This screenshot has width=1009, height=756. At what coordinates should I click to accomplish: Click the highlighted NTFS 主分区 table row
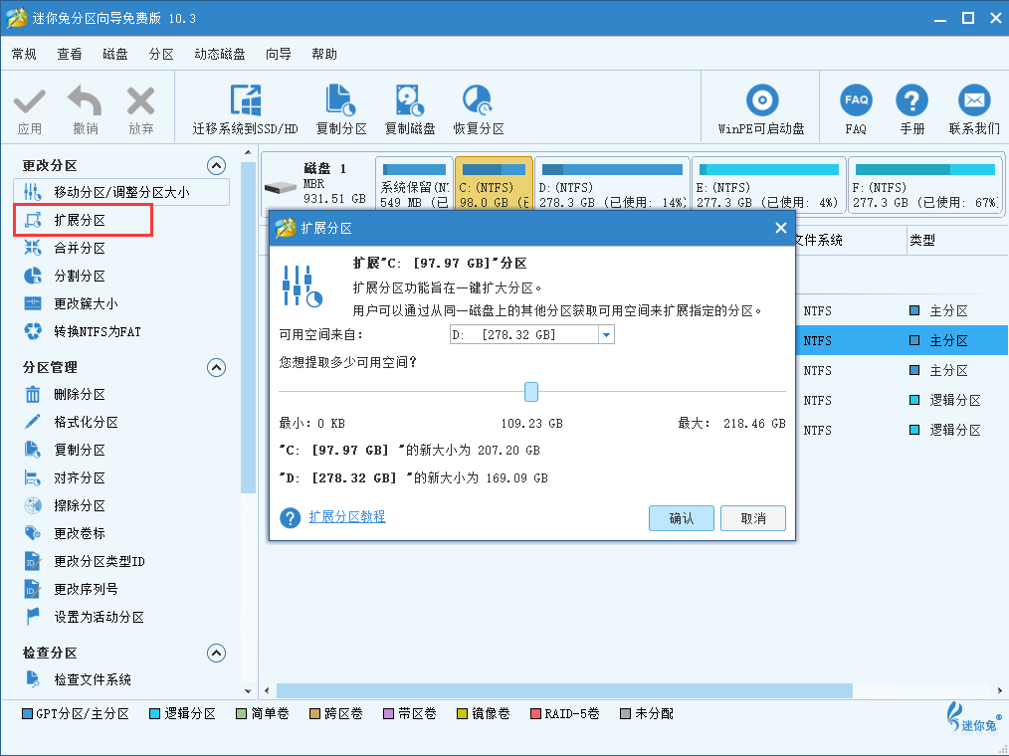pyautogui.click(x=902, y=340)
